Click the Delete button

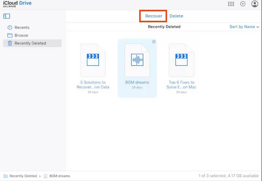click(176, 16)
